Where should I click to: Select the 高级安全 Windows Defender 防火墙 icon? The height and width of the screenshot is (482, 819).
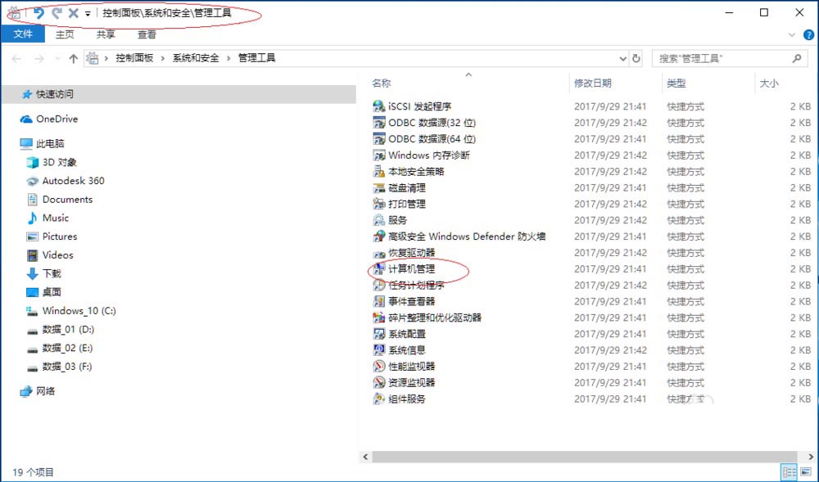pos(378,236)
